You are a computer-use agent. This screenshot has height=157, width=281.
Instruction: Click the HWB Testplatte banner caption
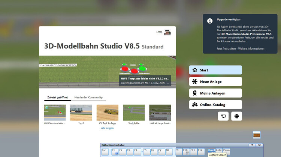(145, 81)
